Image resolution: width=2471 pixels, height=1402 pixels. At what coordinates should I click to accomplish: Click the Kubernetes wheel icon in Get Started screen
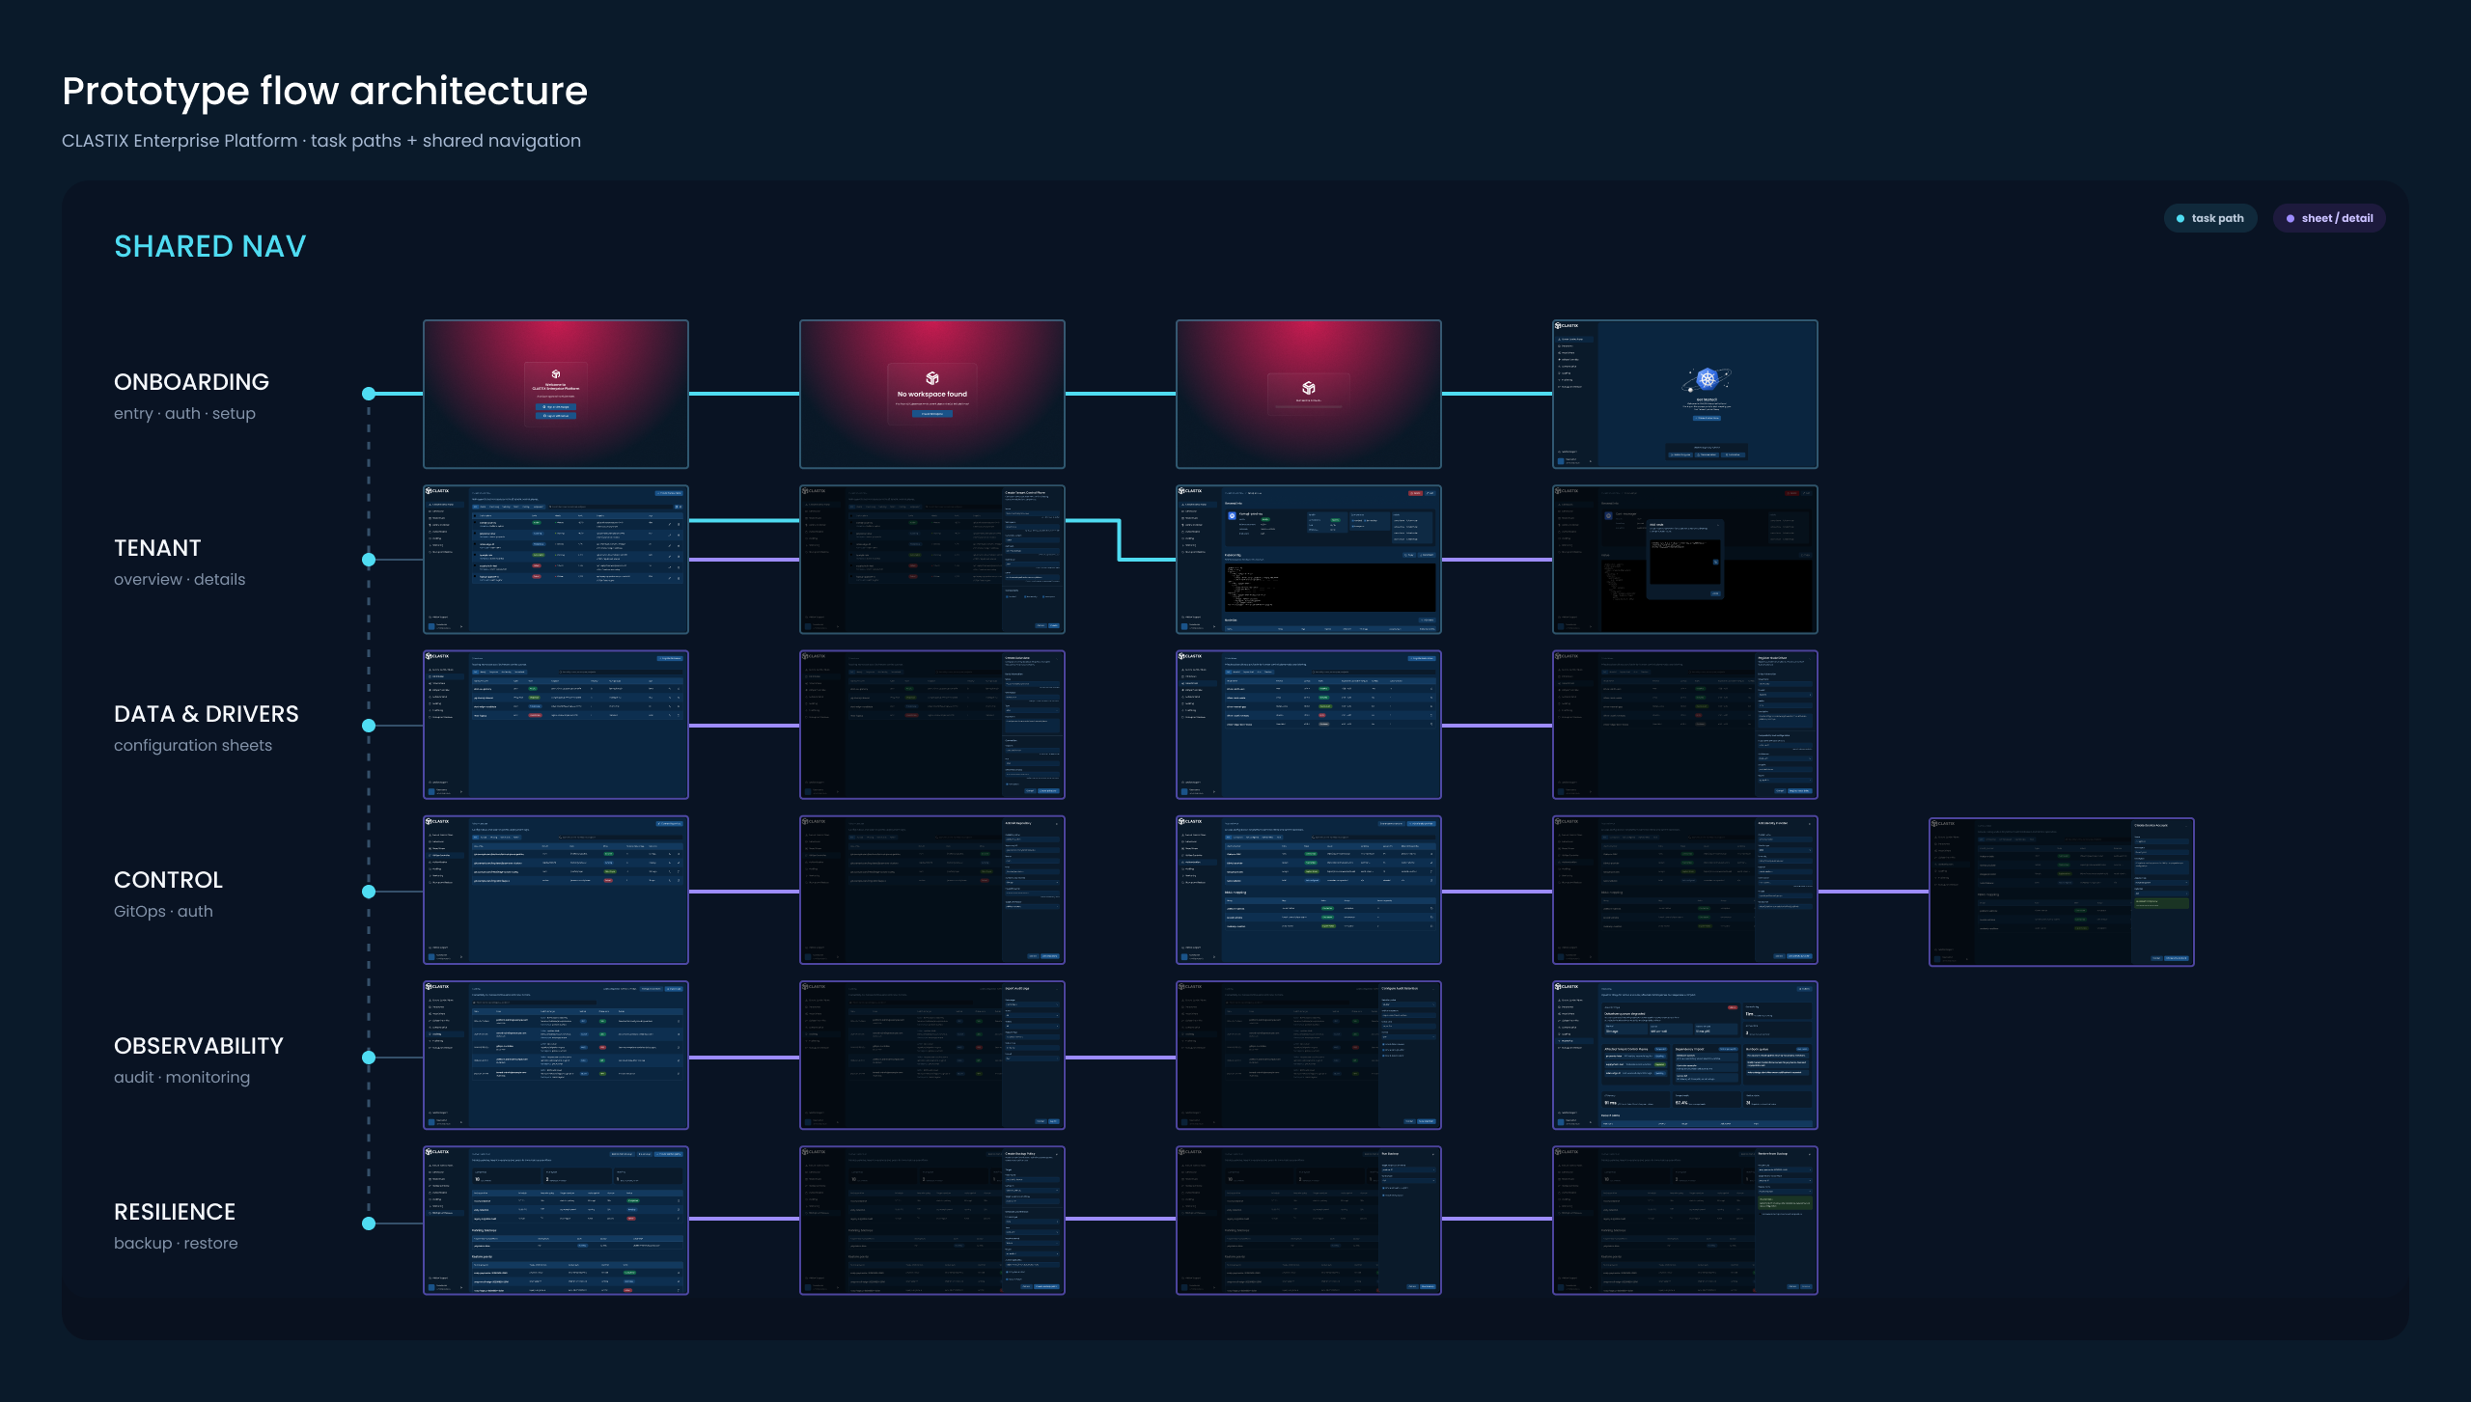1707,379
